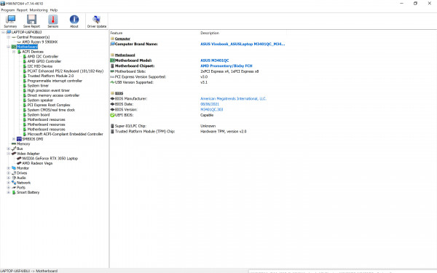Image resolution: width=437 pixels, height=273 pixels.
Task: Expand the Drives tree node
Action: (x=8, y=173)
